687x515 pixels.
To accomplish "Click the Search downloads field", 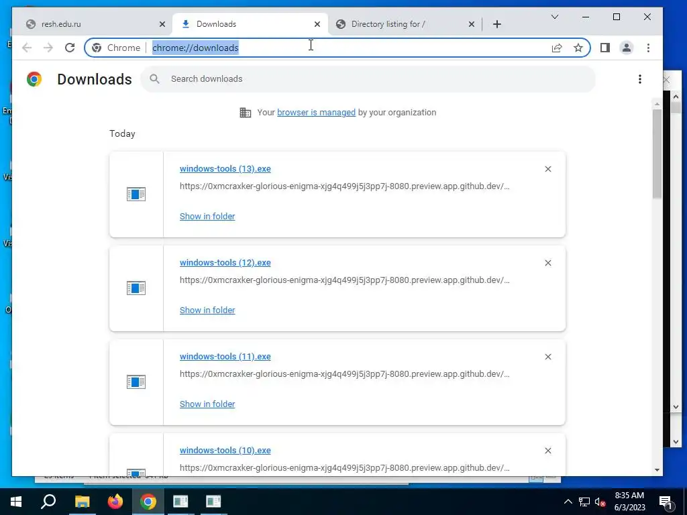I will [x=368, y=79].
